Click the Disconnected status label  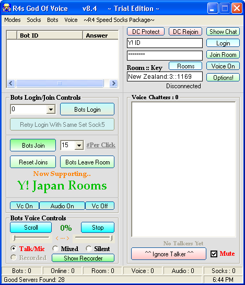point(183,86)
